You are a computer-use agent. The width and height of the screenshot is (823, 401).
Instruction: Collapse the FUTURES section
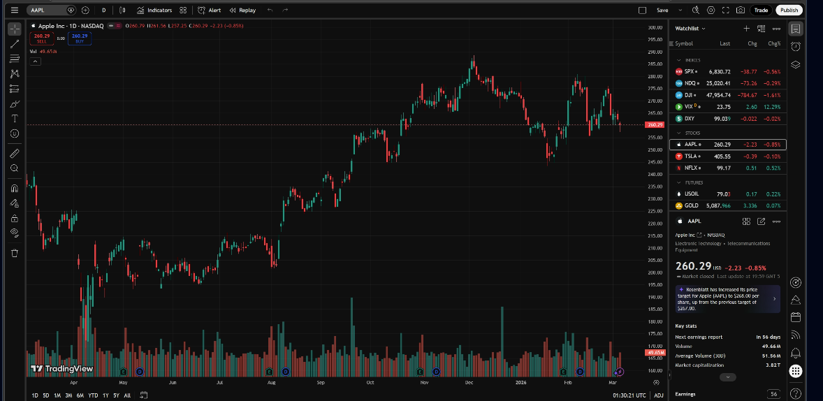pos(678,182)
